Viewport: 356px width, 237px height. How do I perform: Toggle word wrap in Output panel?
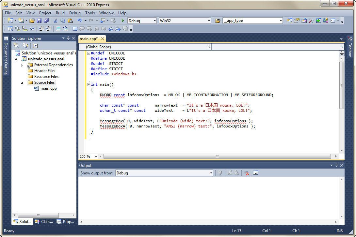(256, 173)
